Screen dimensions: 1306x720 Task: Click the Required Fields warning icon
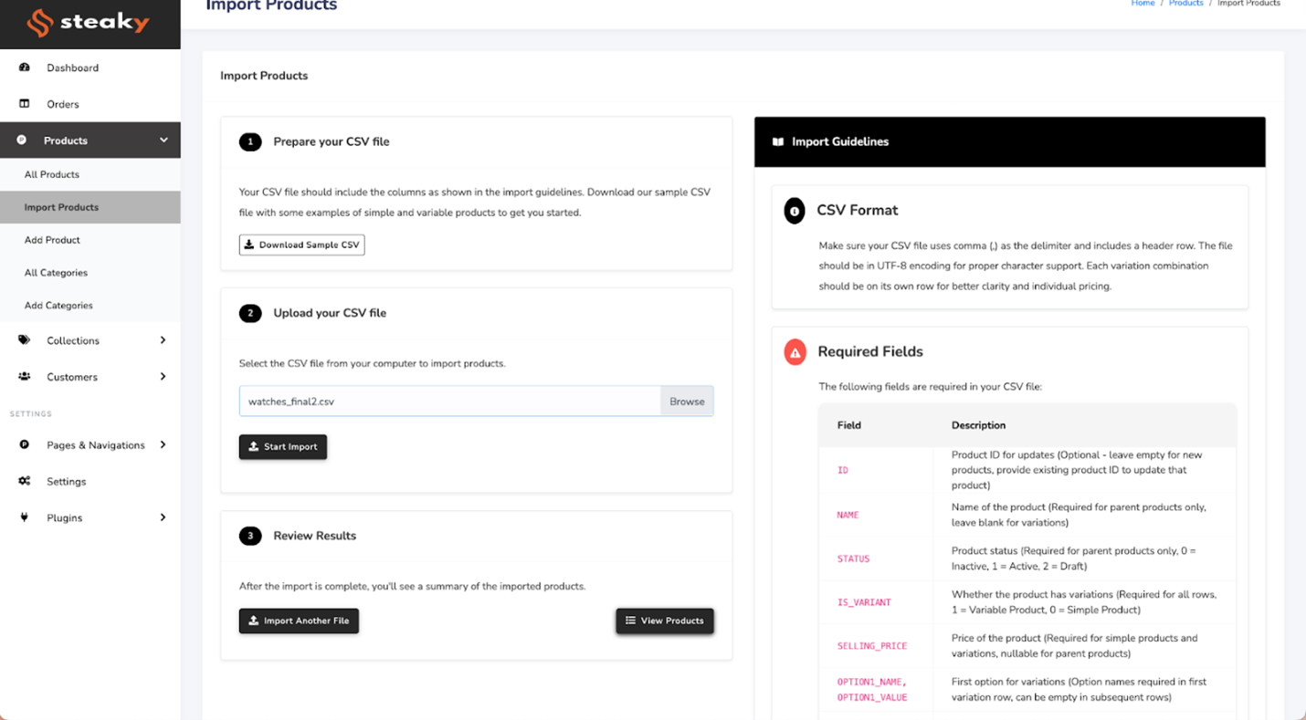[795, 352]
